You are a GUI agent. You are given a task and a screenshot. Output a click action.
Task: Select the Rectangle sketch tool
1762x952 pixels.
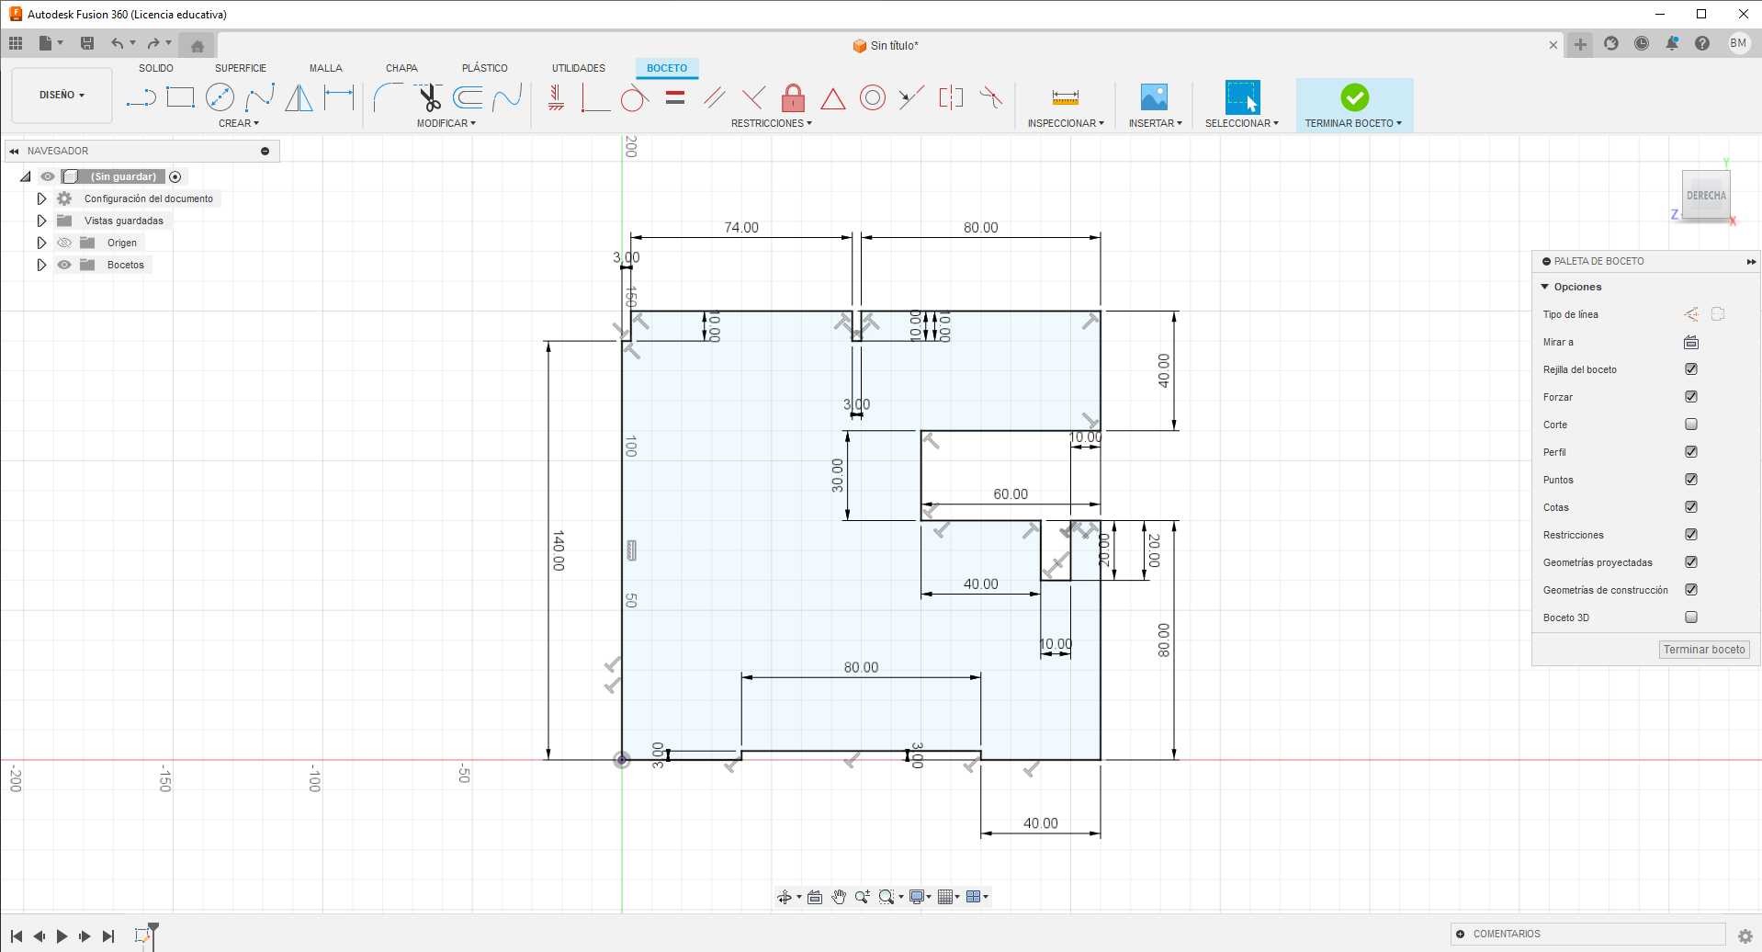point(181,97)
